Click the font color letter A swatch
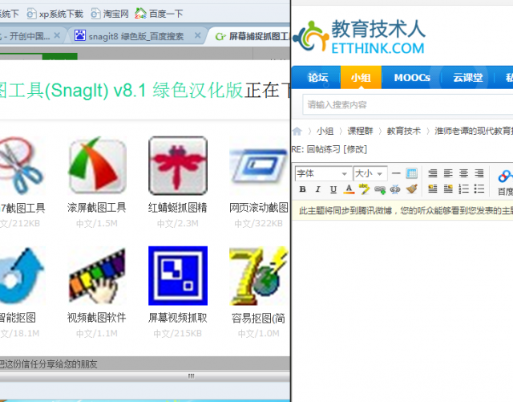 click(x=349, y=190)
